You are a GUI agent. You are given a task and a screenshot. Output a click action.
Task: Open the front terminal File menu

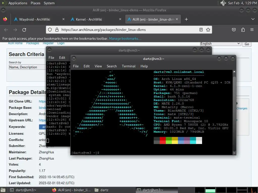[76, 66]
